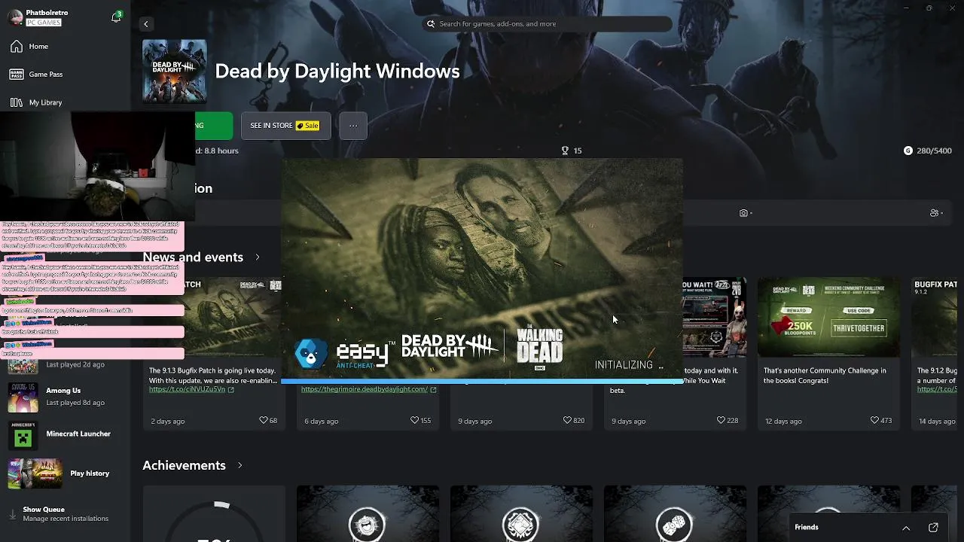Click the '2 days ago' post timestamp
964x542 pixels.
pos(167,421)
